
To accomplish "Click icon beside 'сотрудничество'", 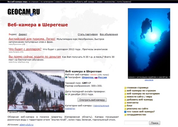I will (125, 115).
